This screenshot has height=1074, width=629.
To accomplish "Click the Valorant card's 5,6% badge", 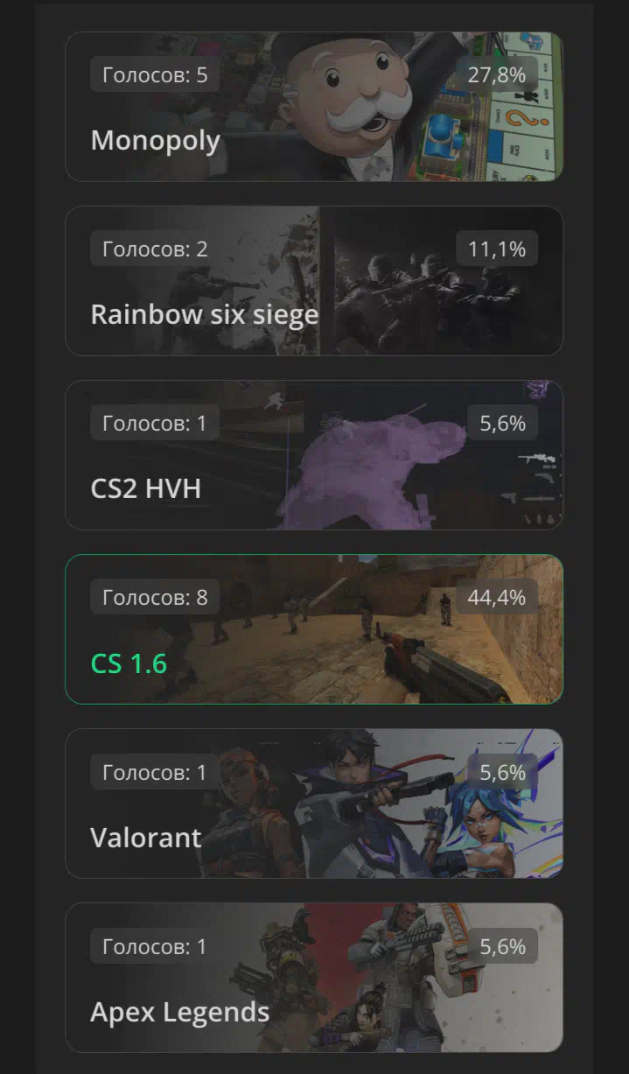I will [x=502, y=772].
